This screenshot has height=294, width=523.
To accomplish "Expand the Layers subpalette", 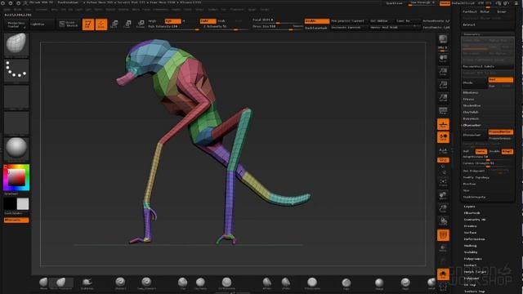I will coord(469,207).
